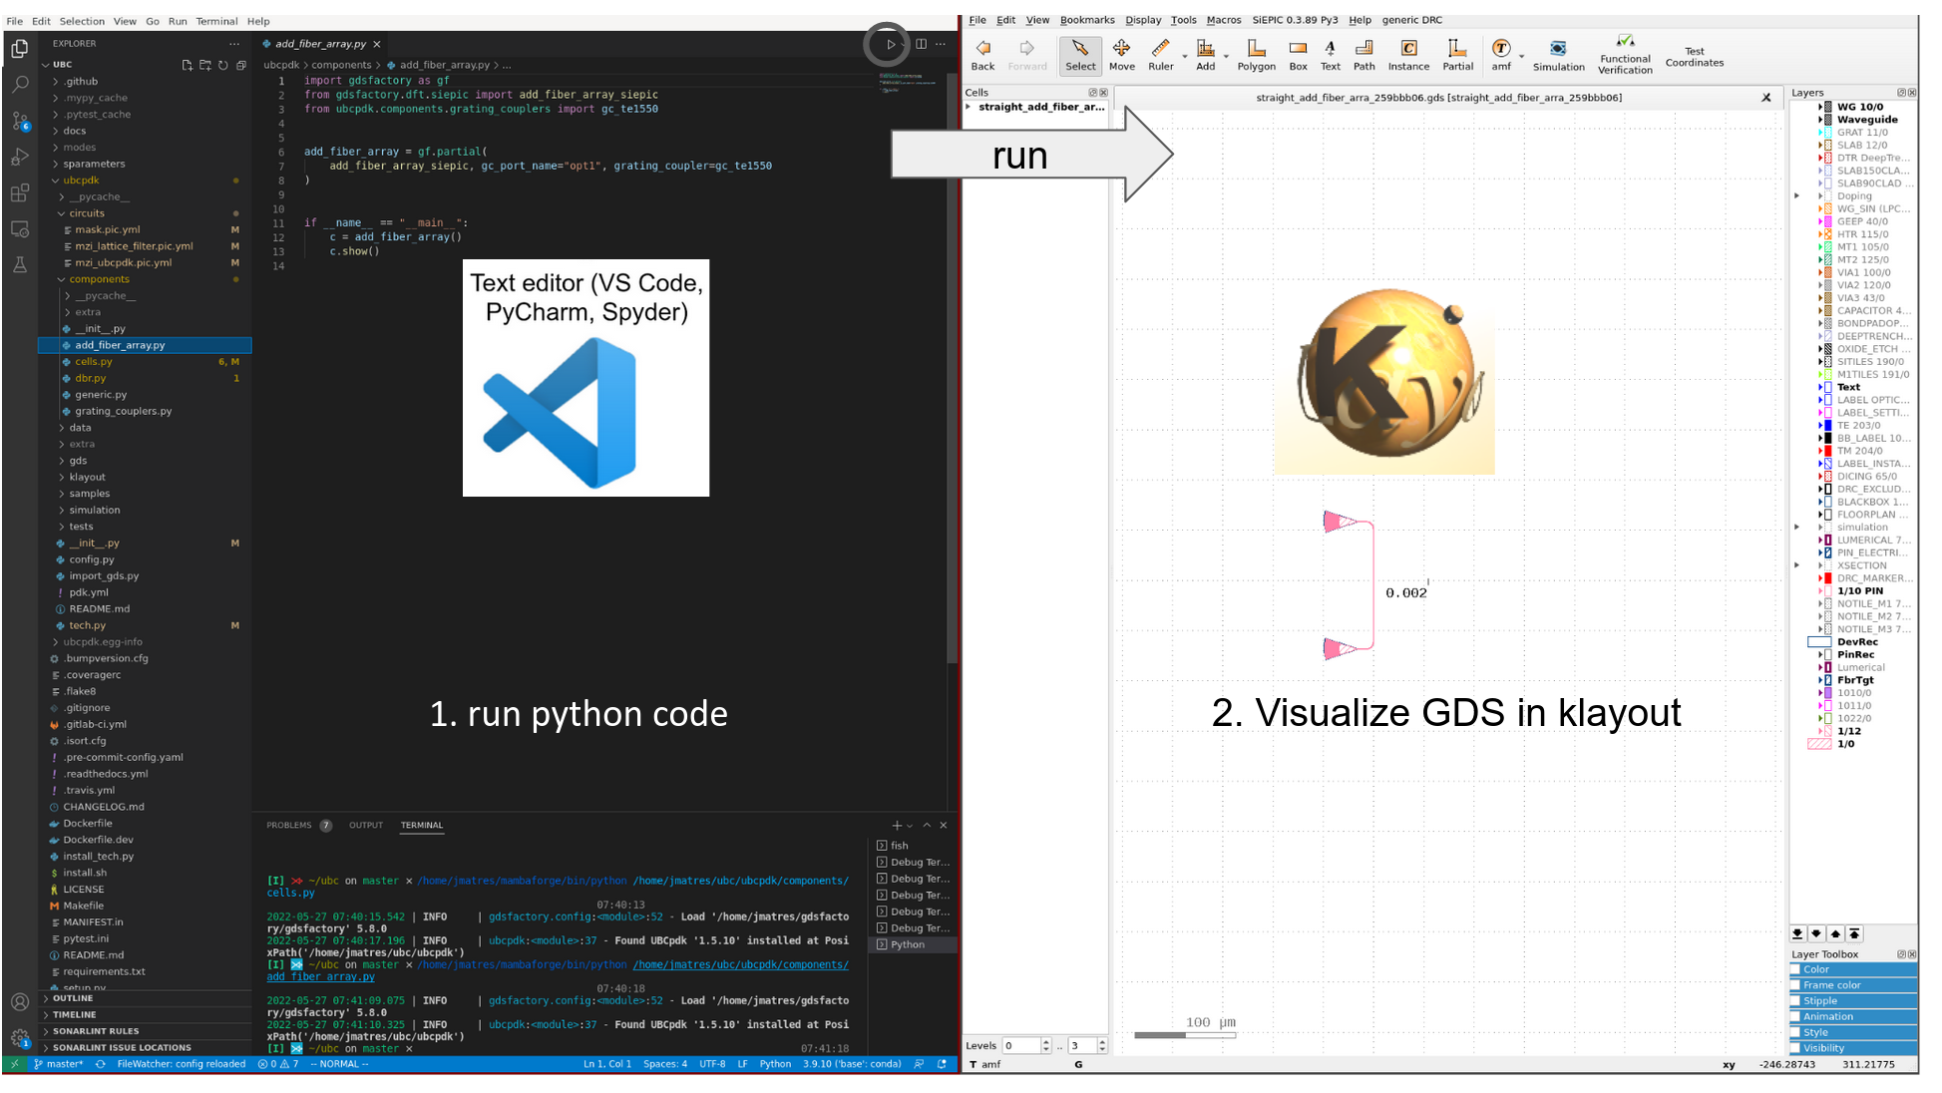1942x1093 pixels.
Task: Expand the Frame color toolbox section
Action: pyautogui.click(x=1831, y=985)
